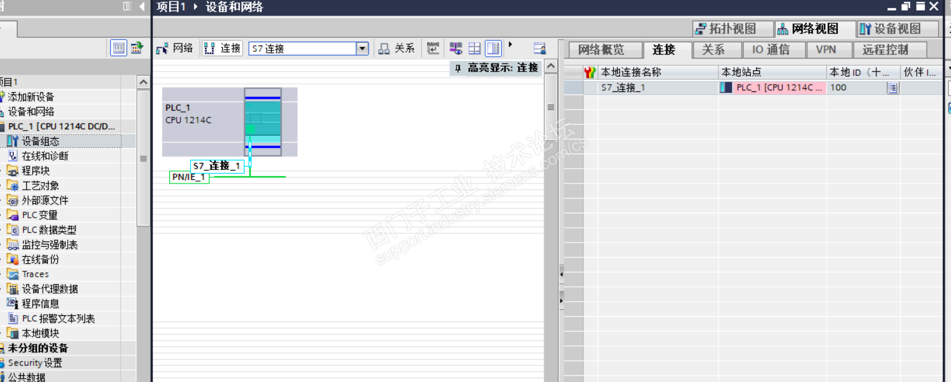
Task: Click the NAME assign device name icon
Action: (433, 48)
